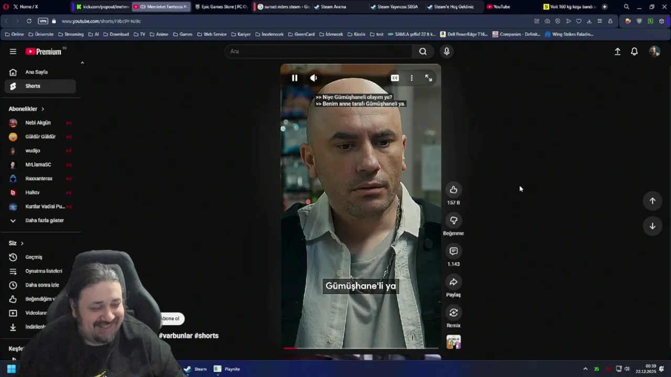Remix this Short

453,313
